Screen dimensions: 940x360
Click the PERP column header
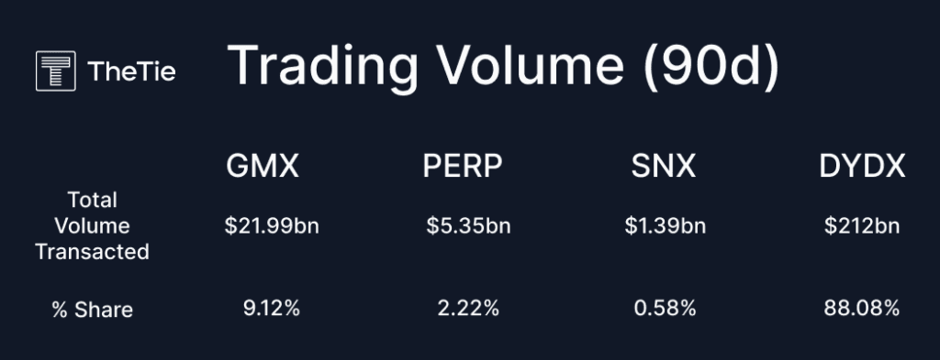(463, 166)
